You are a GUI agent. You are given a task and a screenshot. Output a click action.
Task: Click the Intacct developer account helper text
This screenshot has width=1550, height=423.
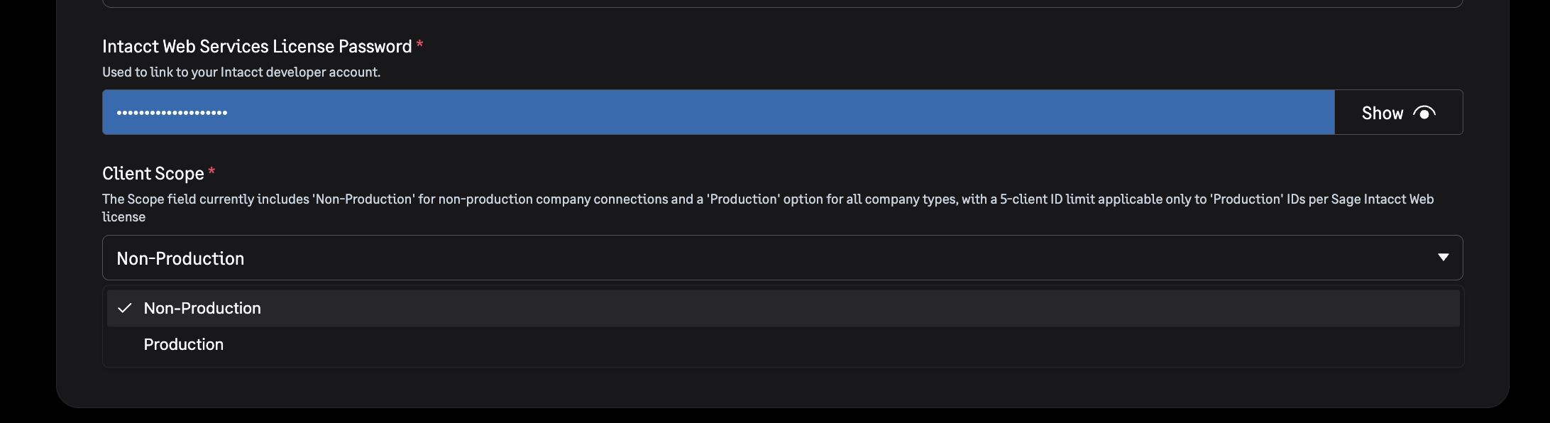point(241,72)
